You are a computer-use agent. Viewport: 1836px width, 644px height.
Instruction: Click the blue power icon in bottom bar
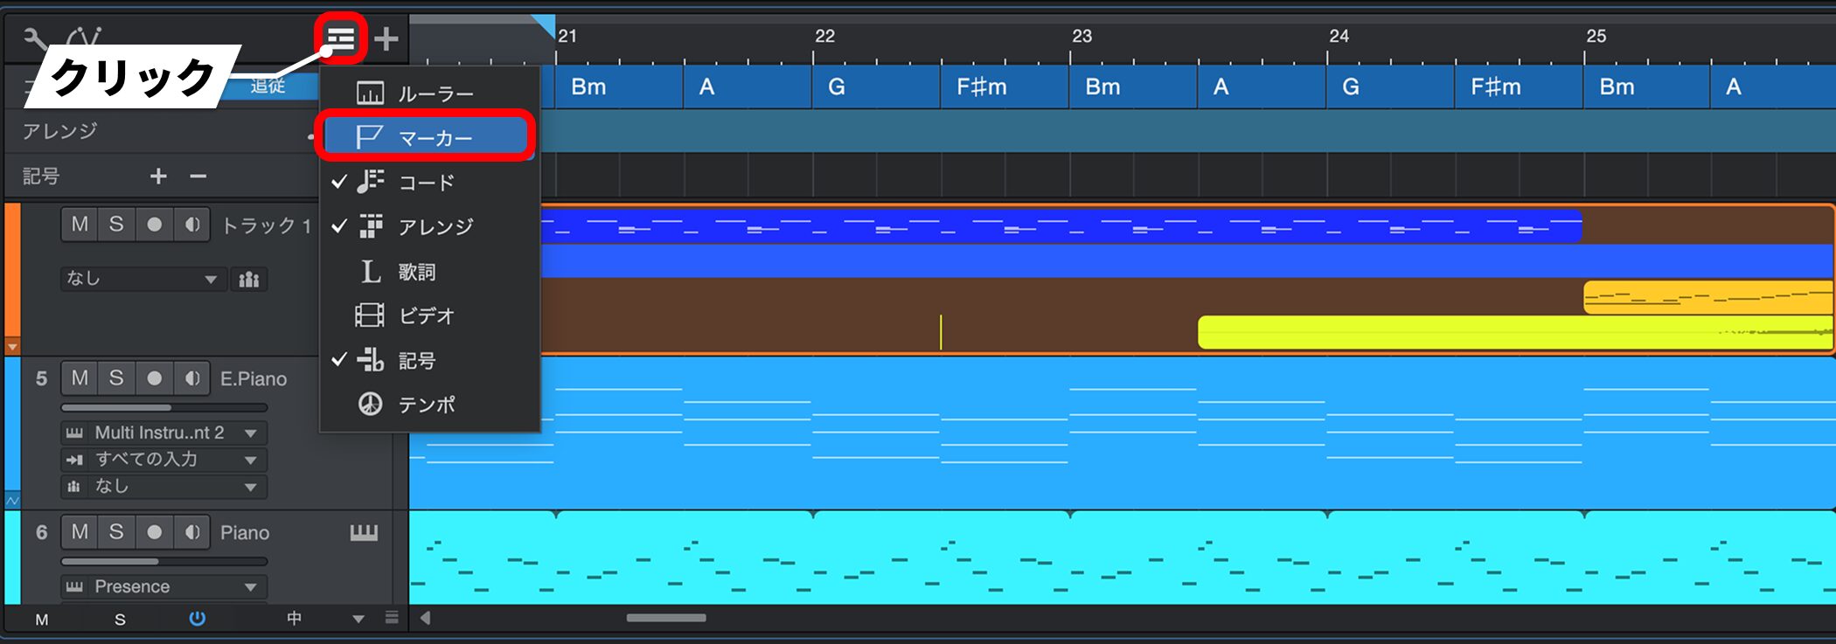click(x=198, y=619)
